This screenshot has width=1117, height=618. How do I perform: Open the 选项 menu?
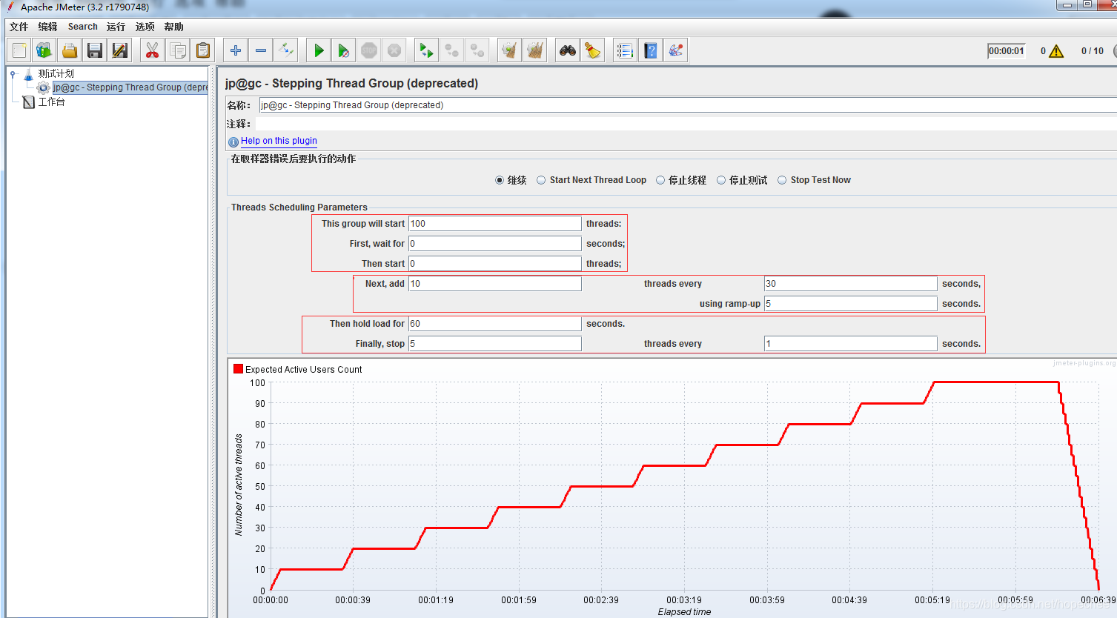(x=145, y=27)
